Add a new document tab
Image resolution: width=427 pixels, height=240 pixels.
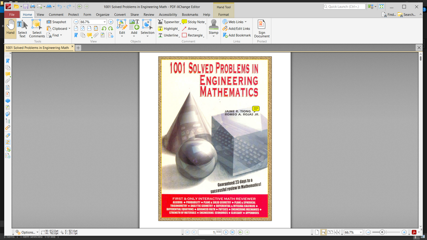78,48
